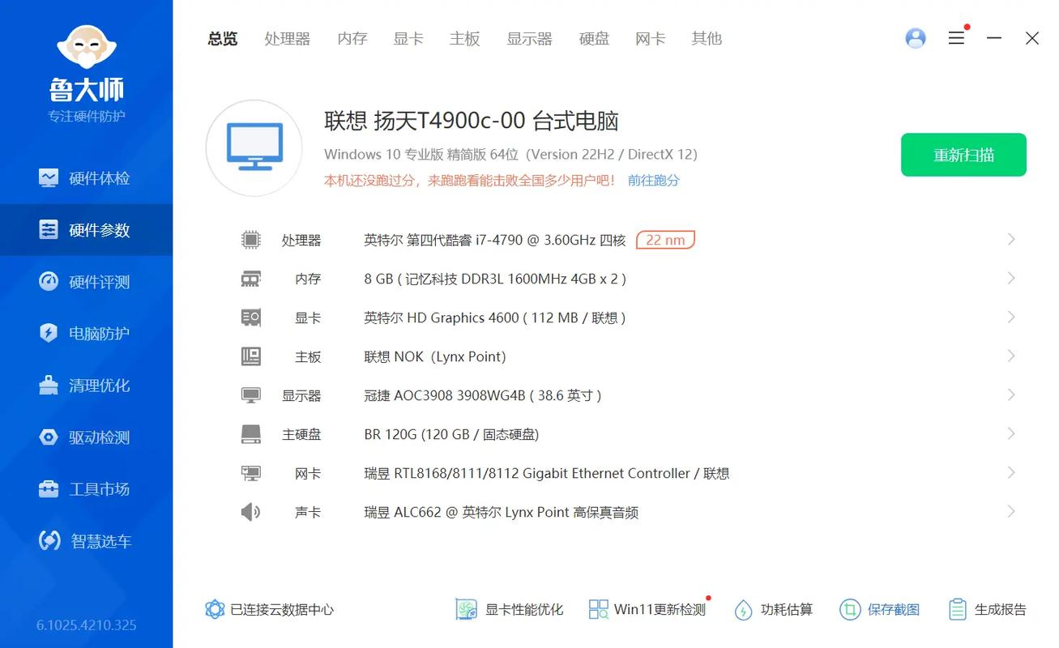
Task: Click the 重新扫描 button
Action: [963, 154]
